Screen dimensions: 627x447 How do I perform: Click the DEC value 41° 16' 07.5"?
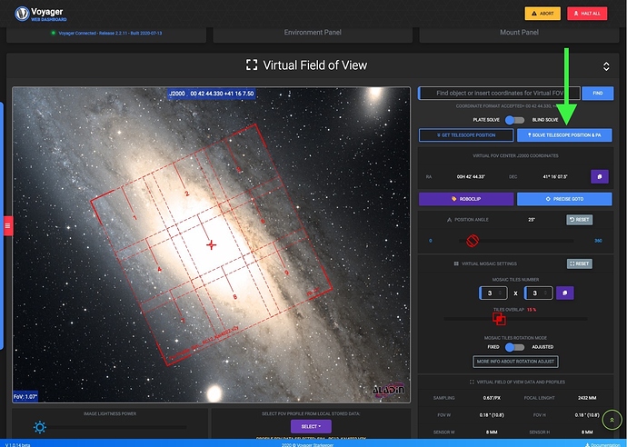pos(555,177)
